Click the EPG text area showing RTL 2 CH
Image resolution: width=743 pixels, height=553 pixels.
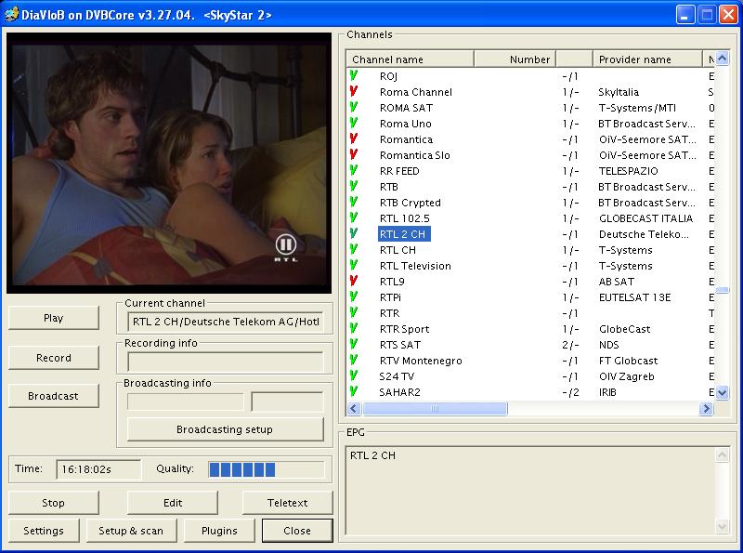[529, 491]
